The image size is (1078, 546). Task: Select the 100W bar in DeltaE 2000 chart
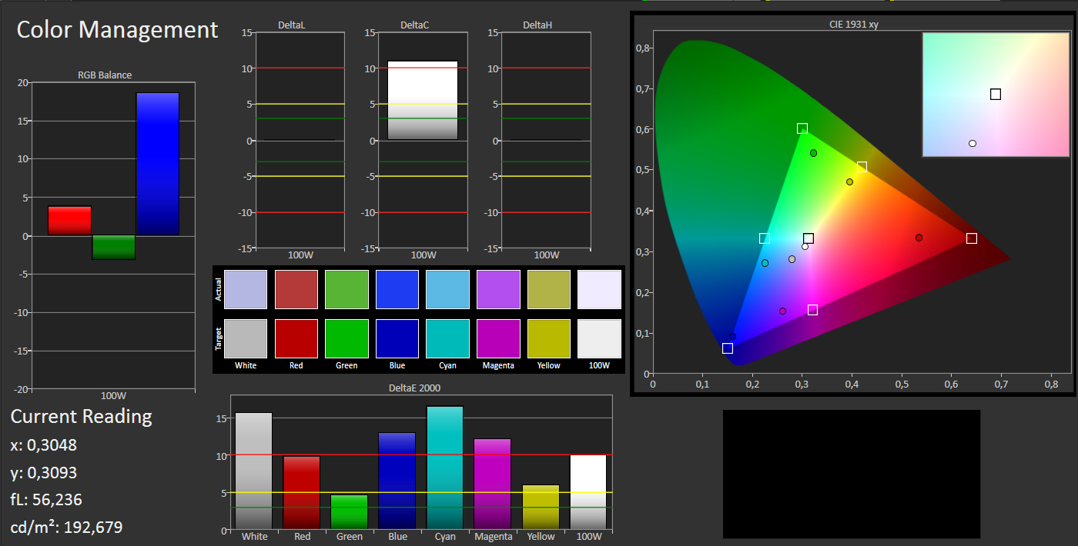point(588,492)
